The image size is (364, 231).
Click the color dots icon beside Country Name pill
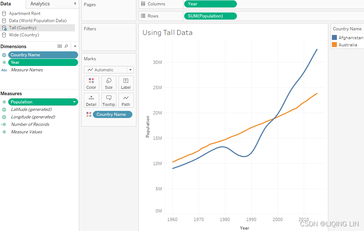tap(89, 114)
